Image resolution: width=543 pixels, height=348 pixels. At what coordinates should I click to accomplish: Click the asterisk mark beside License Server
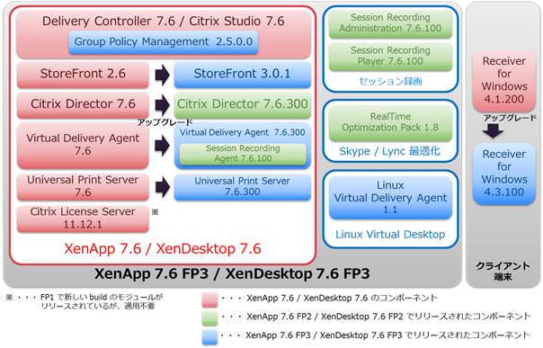(x=155, y=212)
